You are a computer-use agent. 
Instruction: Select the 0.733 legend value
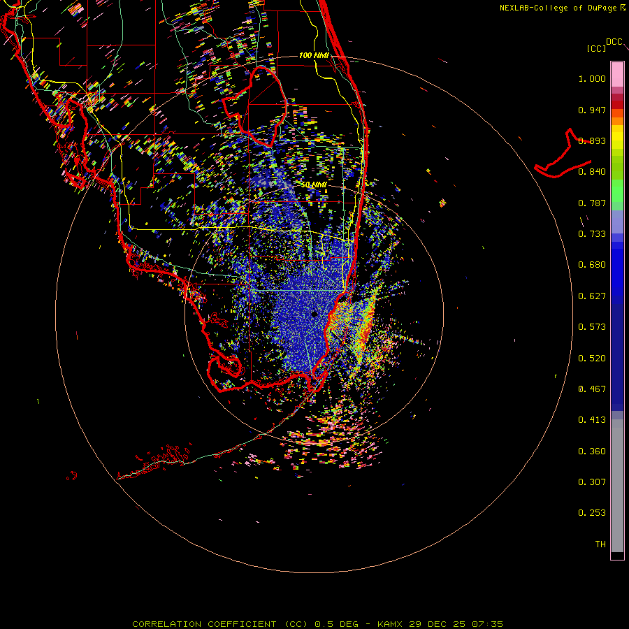[x=592, y=234]
